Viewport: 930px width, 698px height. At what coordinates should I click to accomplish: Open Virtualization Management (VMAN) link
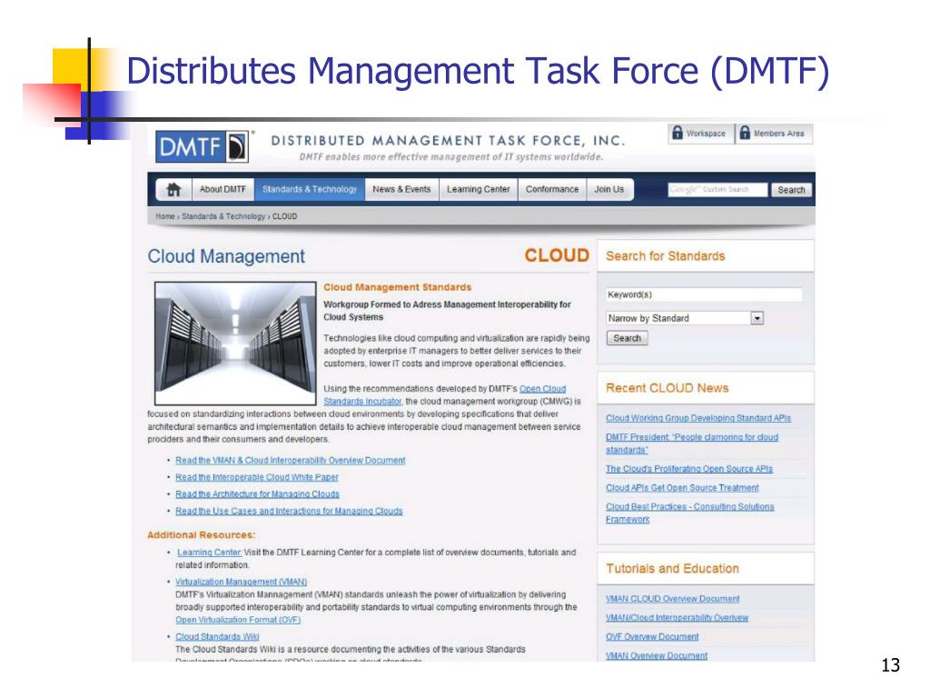[x=241, y=583]
